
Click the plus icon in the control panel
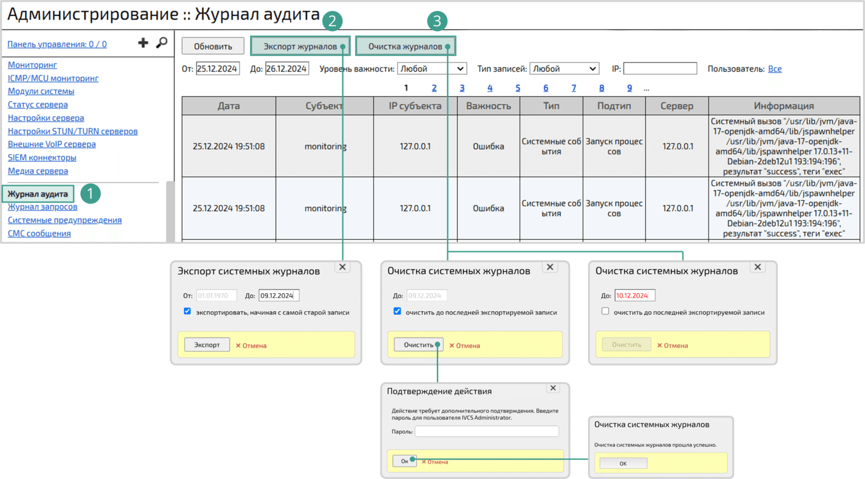point(143,43)
